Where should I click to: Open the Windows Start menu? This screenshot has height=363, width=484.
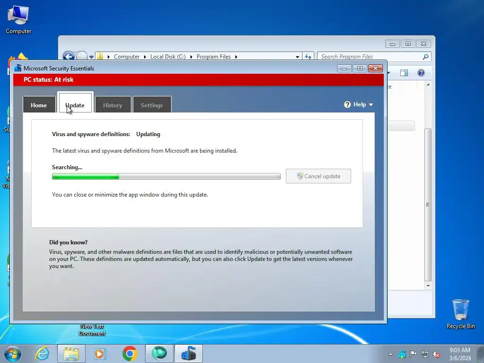[13, 354]
